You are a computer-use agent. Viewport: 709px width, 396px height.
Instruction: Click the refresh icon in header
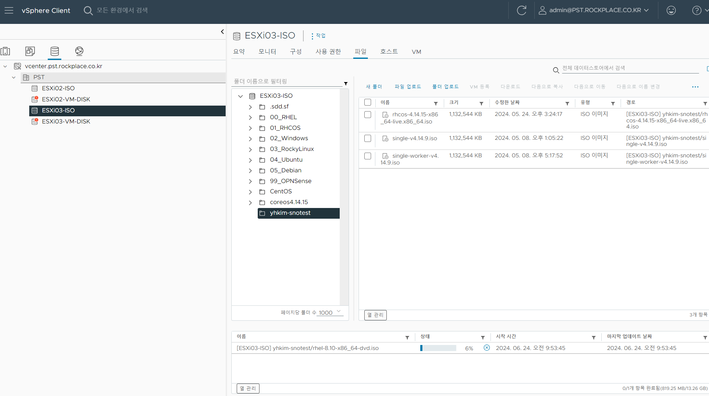[x=522, y=10]
